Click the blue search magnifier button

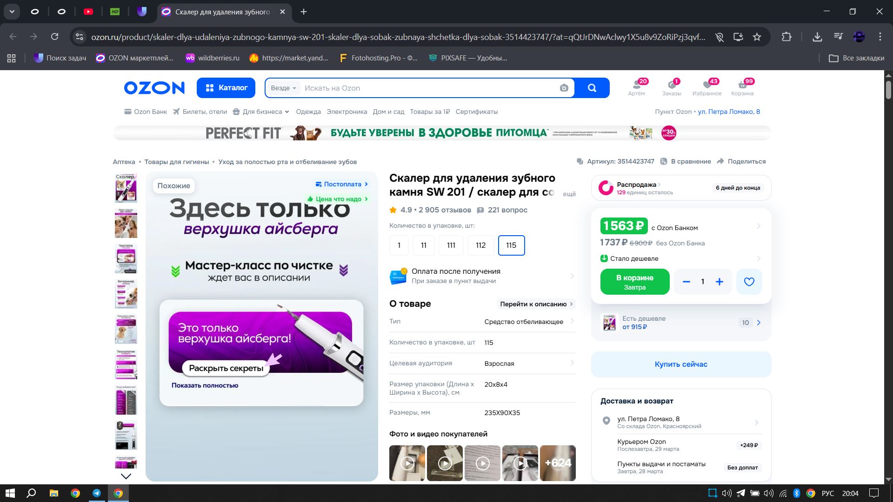click(x=592, y=88)
